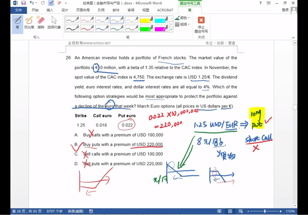Switch to Web Layout view
Image resolution: width=308 pixels, height=215 pixels.
(241, 211)
